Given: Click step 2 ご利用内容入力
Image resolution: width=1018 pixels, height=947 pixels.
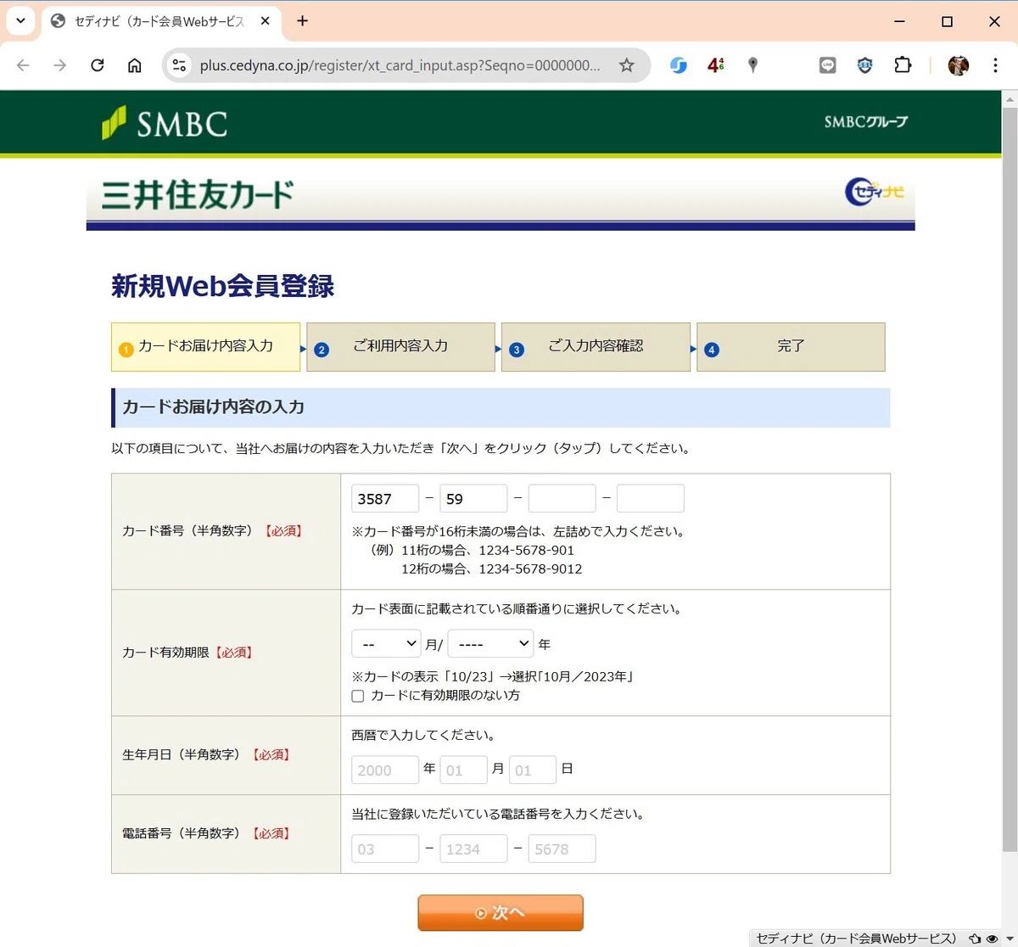Looking at the screenshot, I should click(x=400, y=346).
